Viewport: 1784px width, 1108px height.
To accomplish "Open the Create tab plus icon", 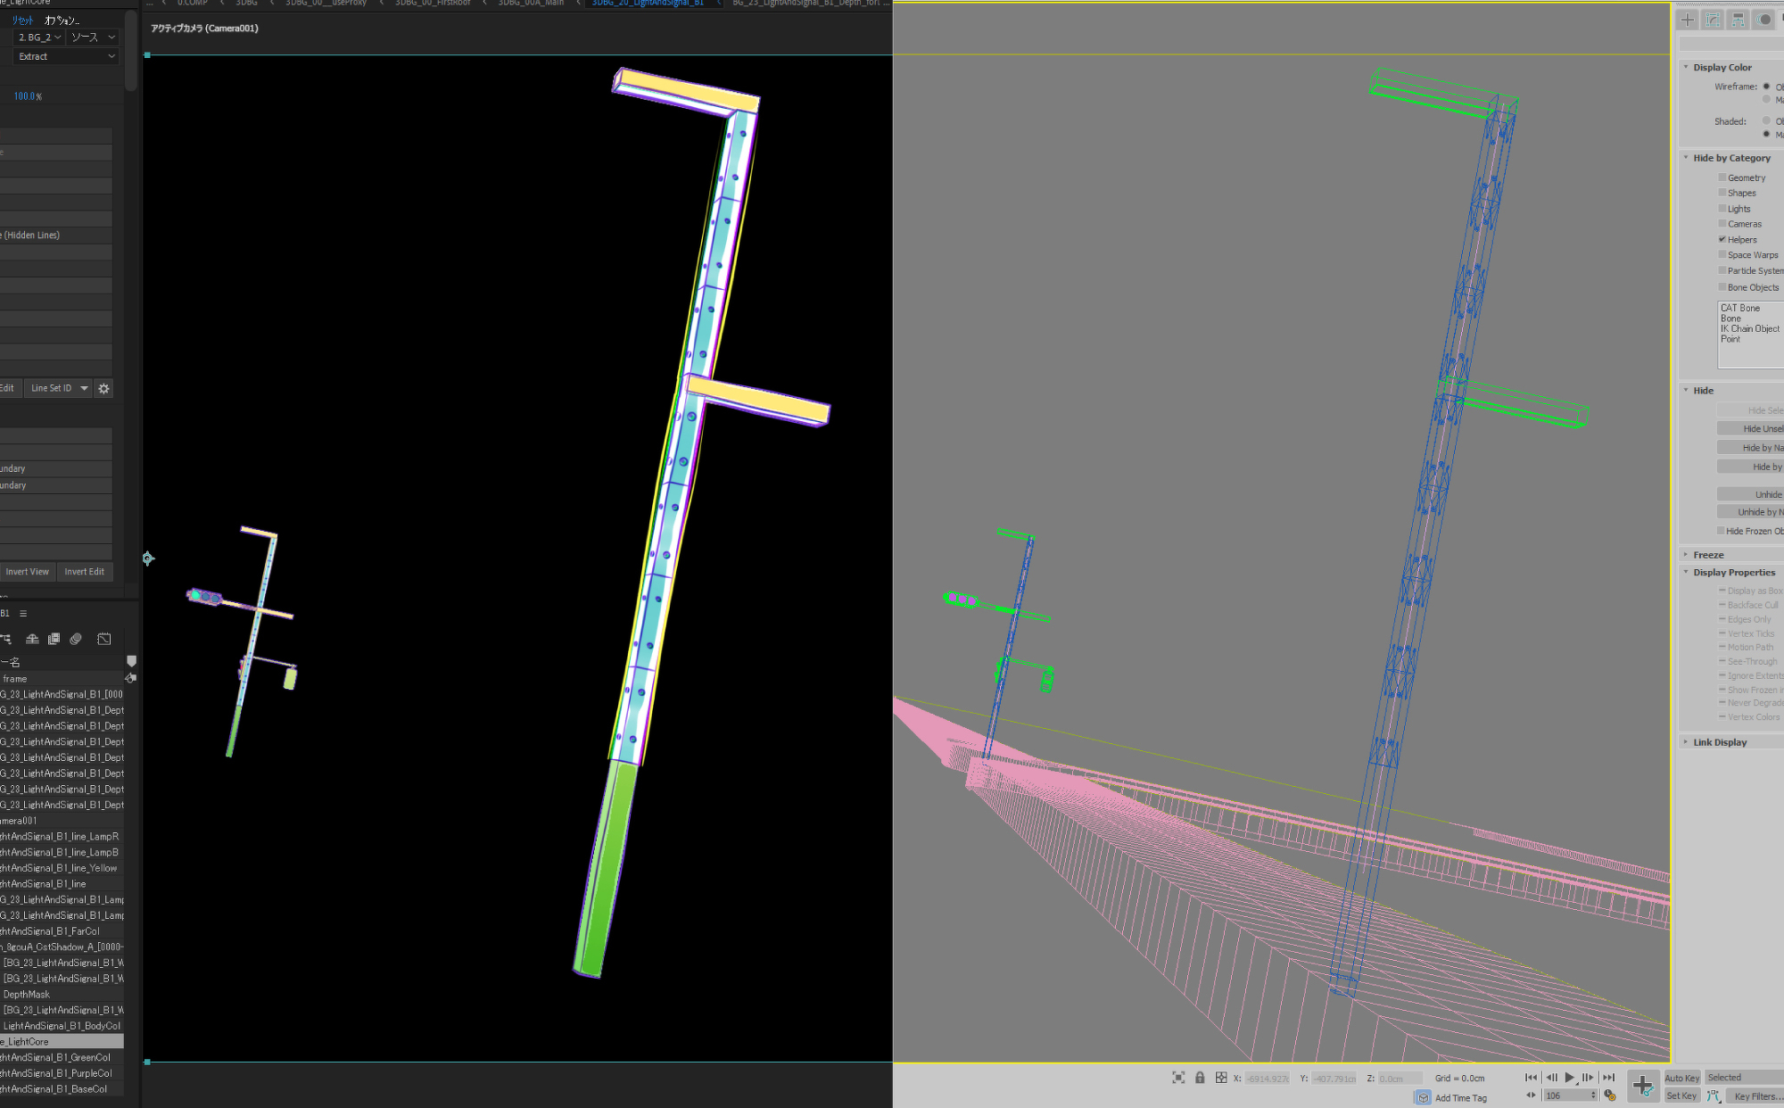I will click(x=1687, y=20).
